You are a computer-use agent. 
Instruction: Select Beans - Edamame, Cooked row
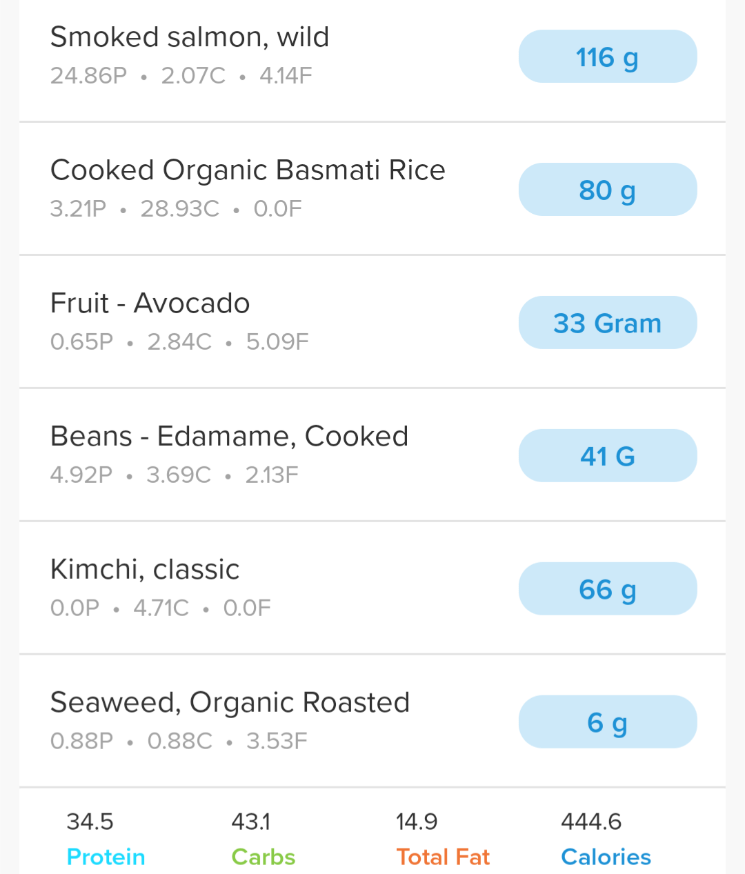click(x=229, y=437)
